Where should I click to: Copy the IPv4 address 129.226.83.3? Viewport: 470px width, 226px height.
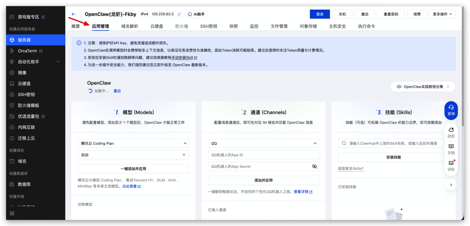(x=179, y=14)
